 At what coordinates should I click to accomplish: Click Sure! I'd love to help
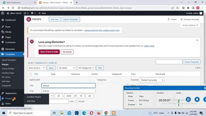click(x=49, y=52)
